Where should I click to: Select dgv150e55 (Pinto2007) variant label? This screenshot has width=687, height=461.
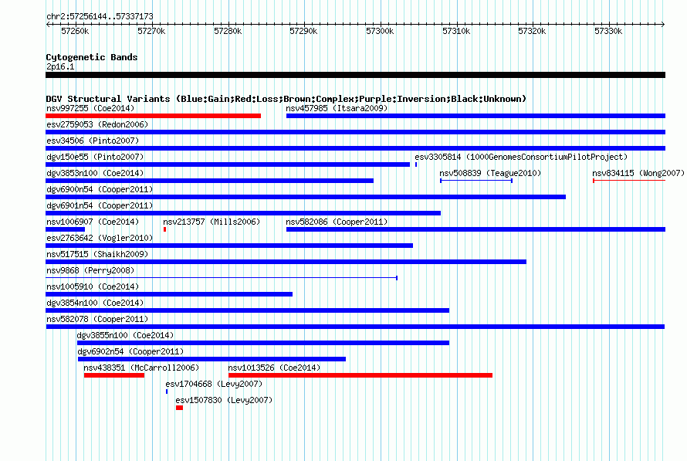tap(95, 157)
